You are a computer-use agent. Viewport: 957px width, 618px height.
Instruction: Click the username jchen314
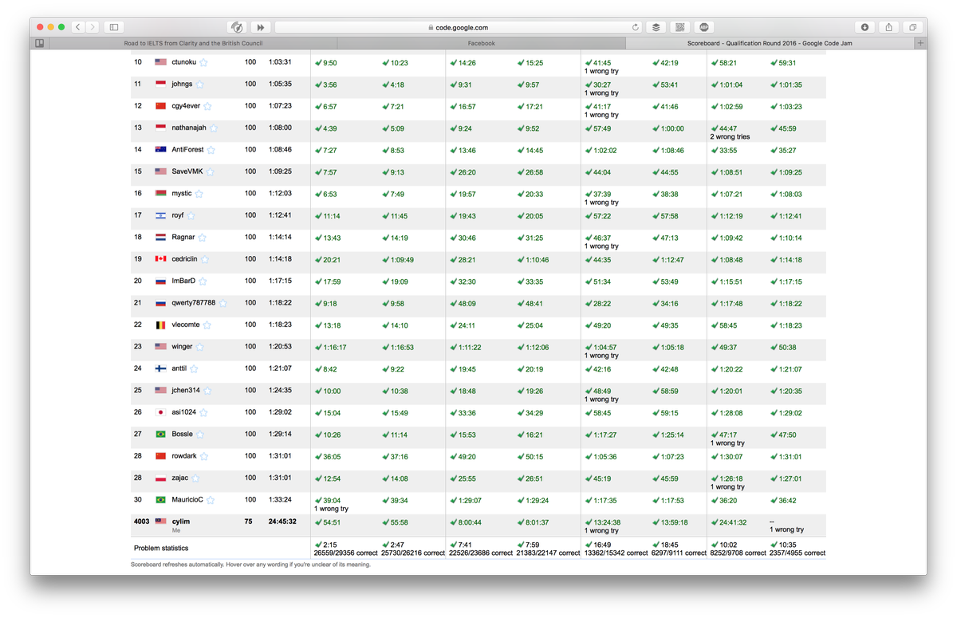(x=186, y=391)
